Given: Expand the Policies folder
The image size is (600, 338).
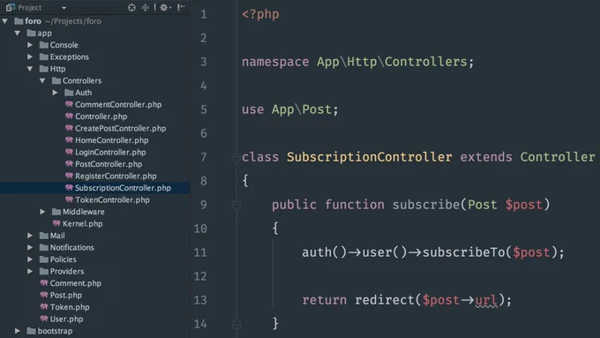Looking at the screenshot, I should point(30,259).
